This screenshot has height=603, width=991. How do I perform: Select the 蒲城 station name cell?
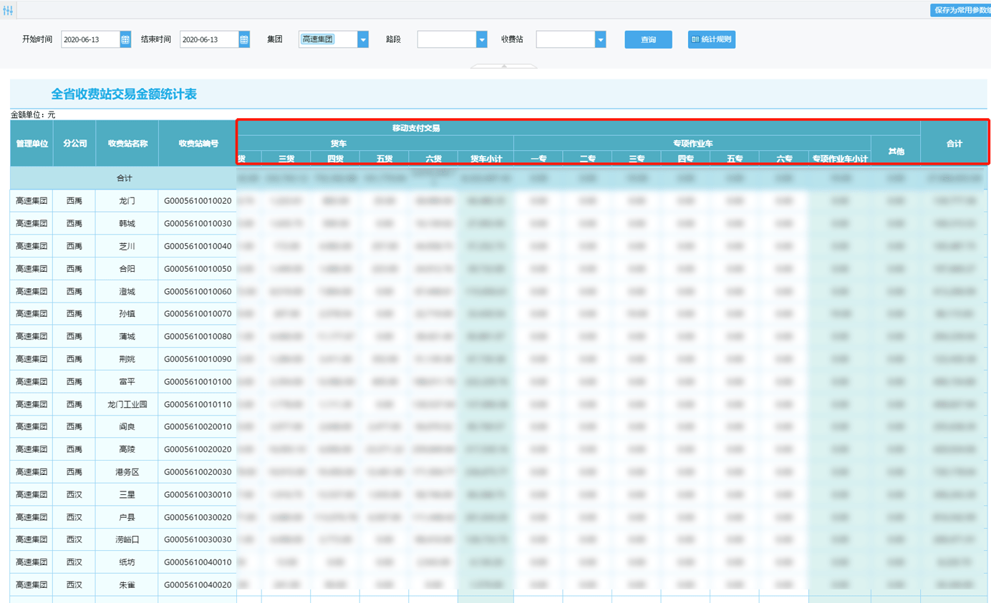(127, 336)
